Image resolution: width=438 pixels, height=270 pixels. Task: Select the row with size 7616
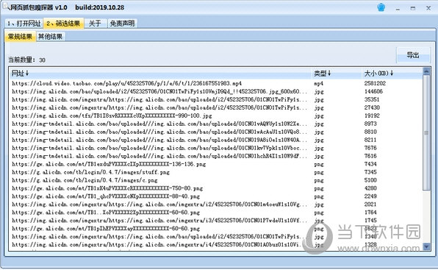coord(216,156)
